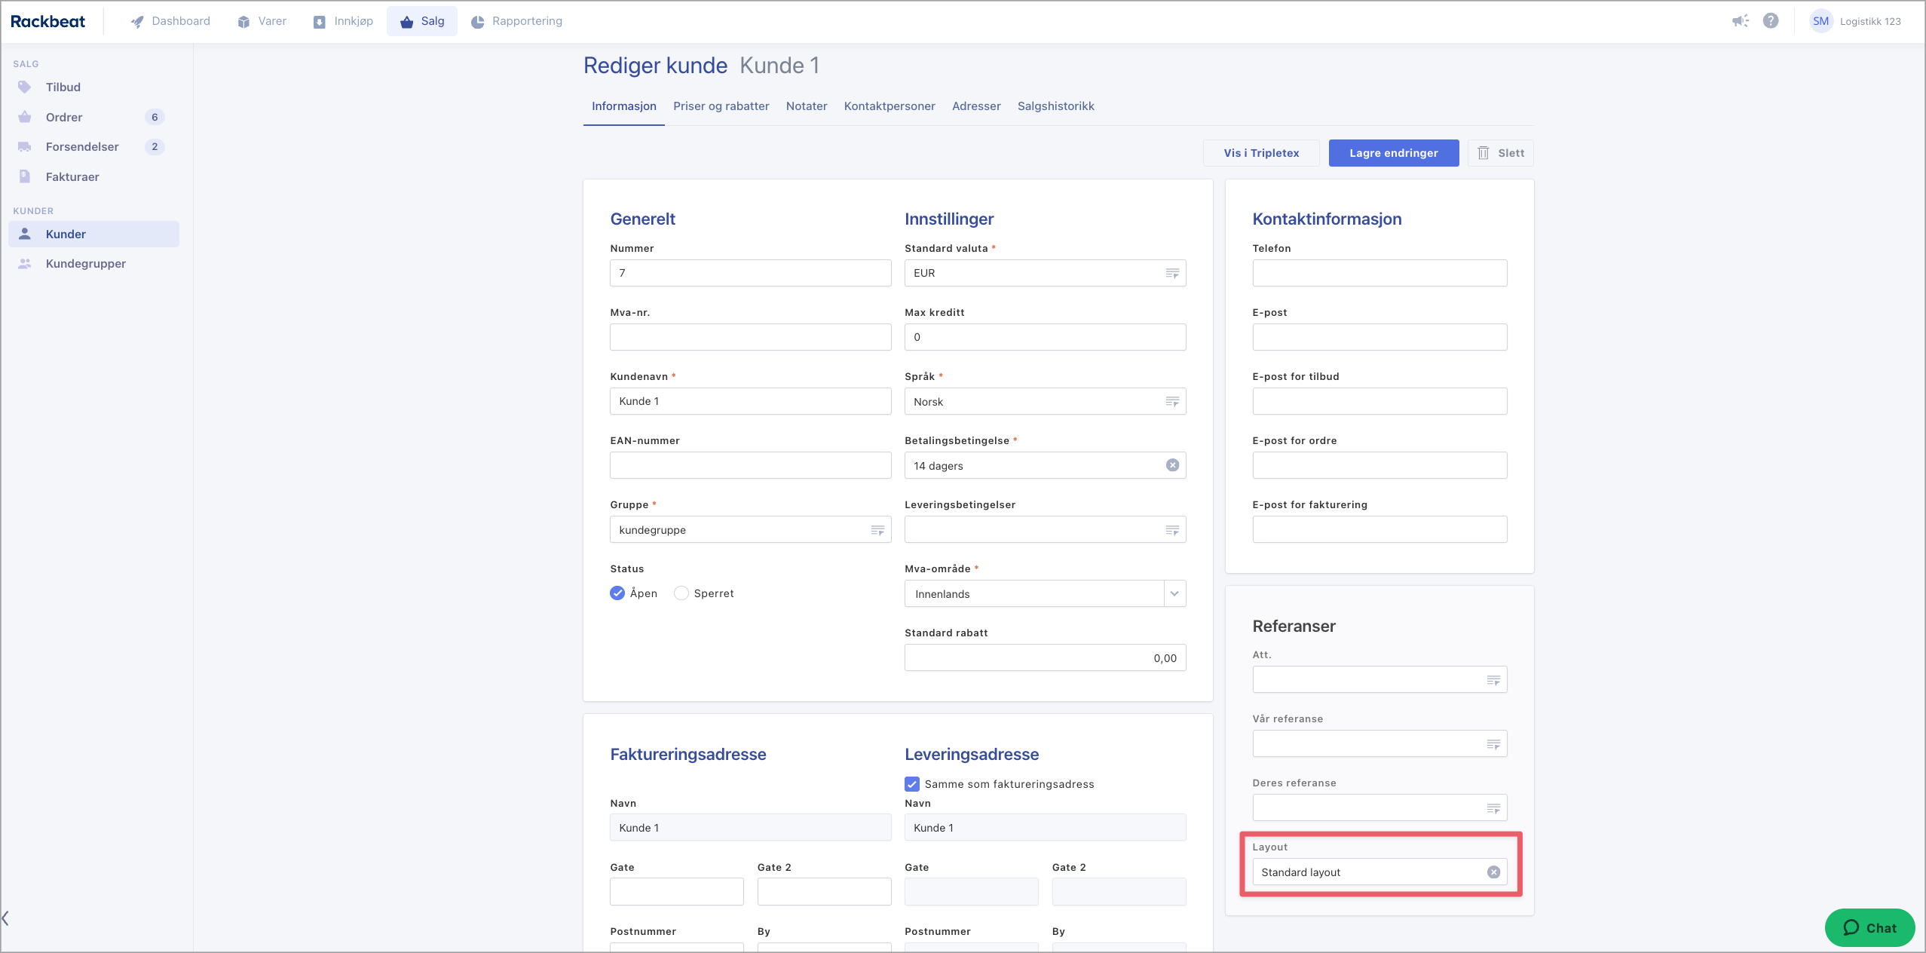Switch to Priser og rabatter tab
This screenshot has width=1926, height=953.
[721, 106]
